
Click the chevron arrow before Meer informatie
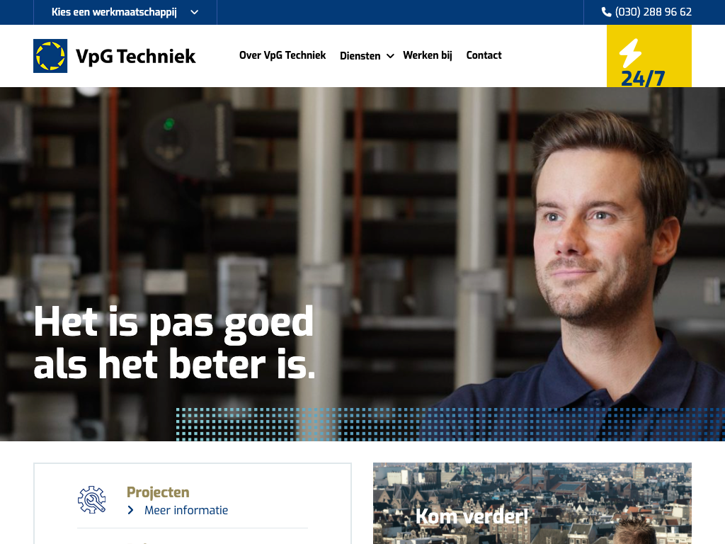131,510
